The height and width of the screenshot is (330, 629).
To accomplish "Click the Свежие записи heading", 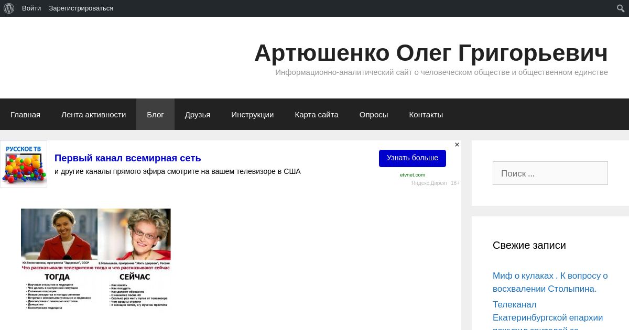I will (x=529, y=245).
